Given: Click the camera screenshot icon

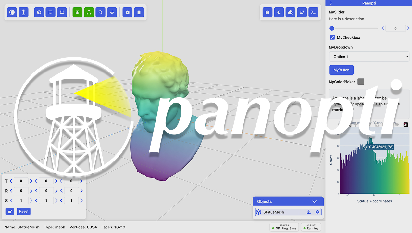Looking at the screenshot, I should pyautogui.click(x=127, y=12).
